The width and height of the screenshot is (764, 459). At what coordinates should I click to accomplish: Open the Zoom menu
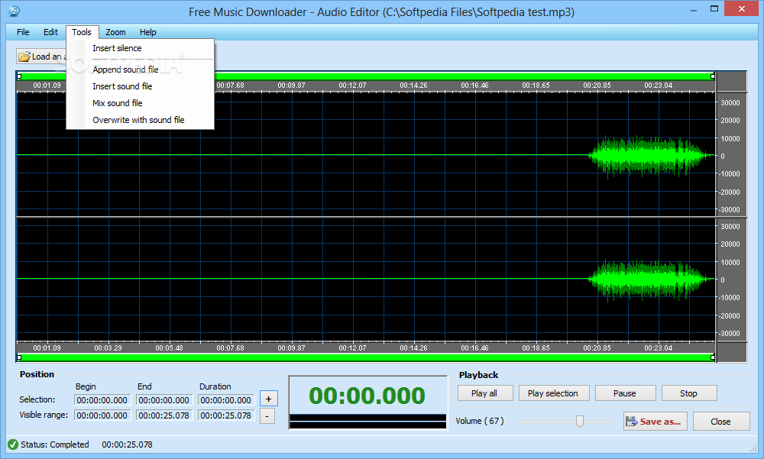point(116,32)
